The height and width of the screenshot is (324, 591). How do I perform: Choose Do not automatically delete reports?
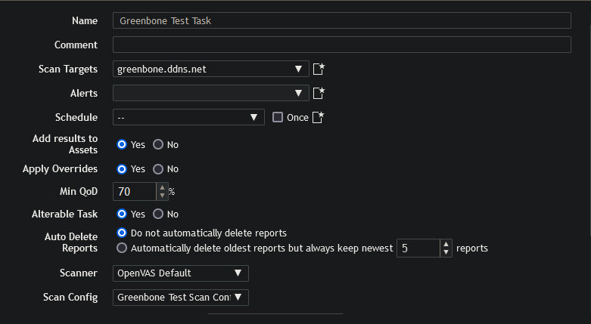point(122,233)
